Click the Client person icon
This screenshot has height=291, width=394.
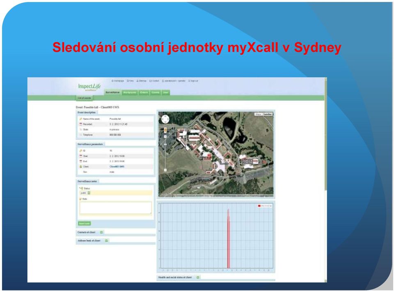pos(81,167)
